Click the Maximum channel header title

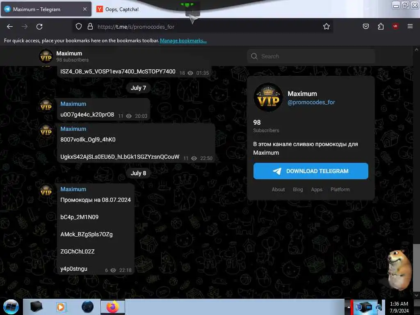pos(69,53)
